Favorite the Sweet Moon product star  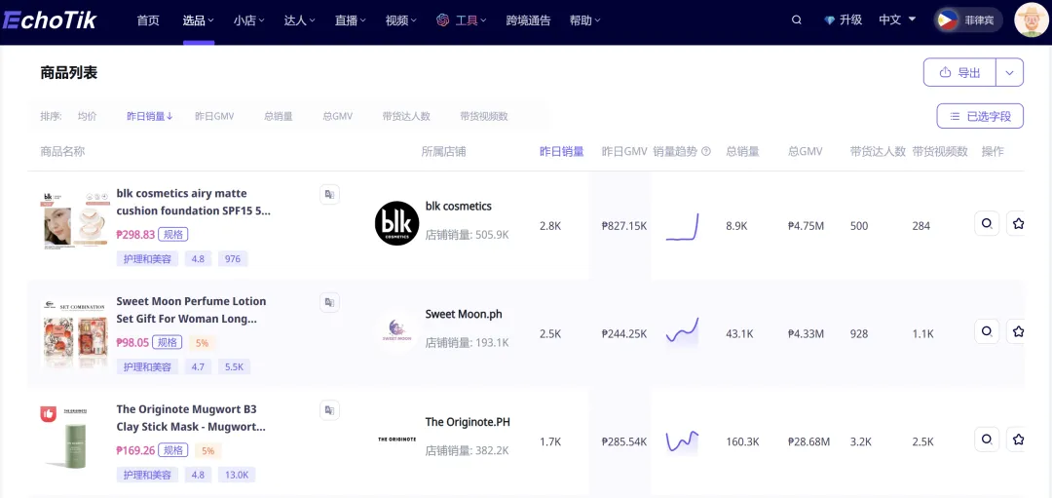[x=1017, y=331]
